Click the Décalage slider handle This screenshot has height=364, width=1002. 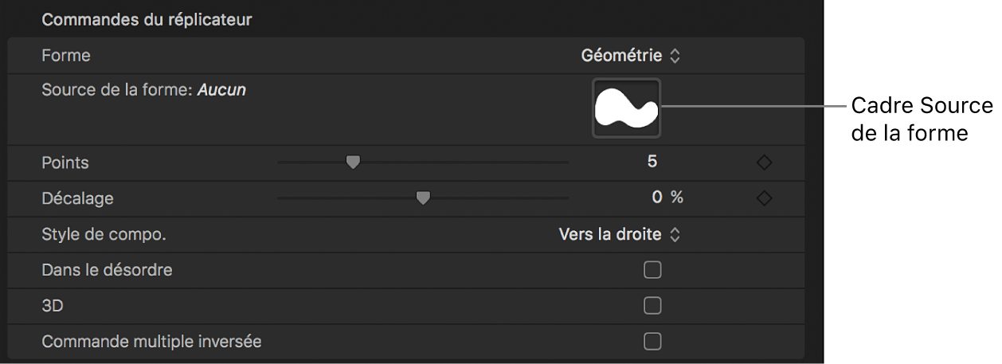tap(424, 198)
